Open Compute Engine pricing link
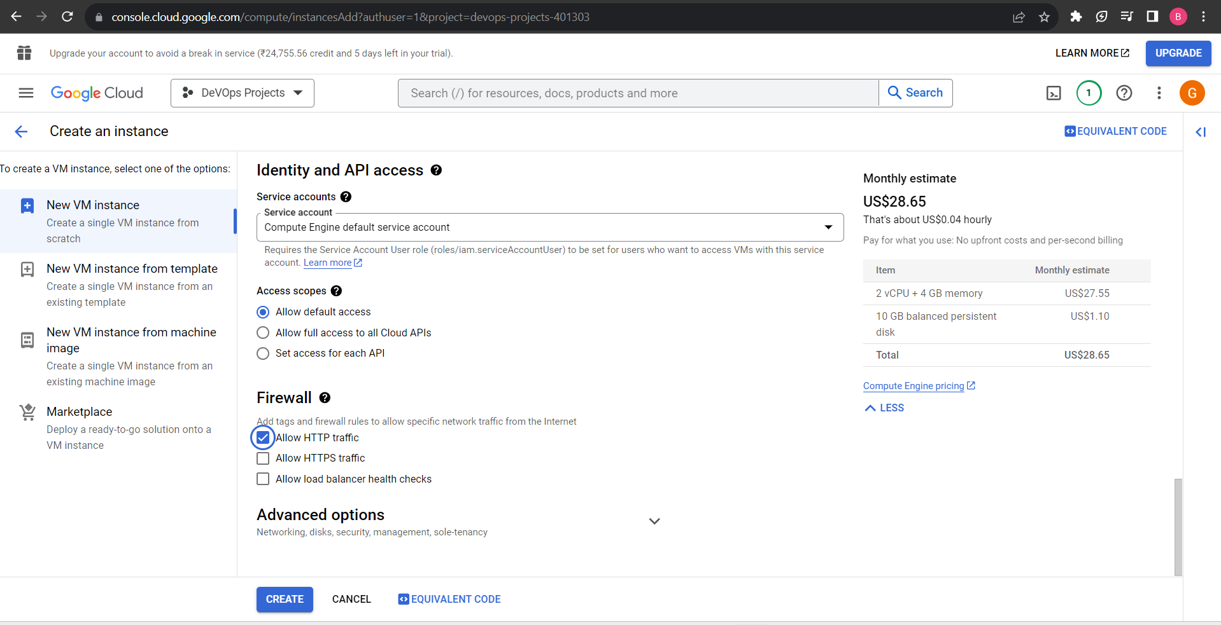1221x625 pixels. (x=919, y=386)
